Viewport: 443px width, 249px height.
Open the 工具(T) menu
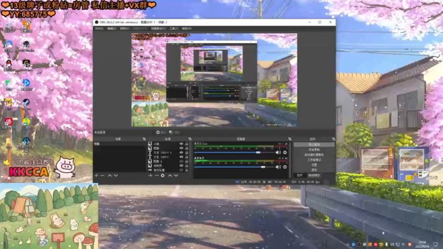click(174, 29)
